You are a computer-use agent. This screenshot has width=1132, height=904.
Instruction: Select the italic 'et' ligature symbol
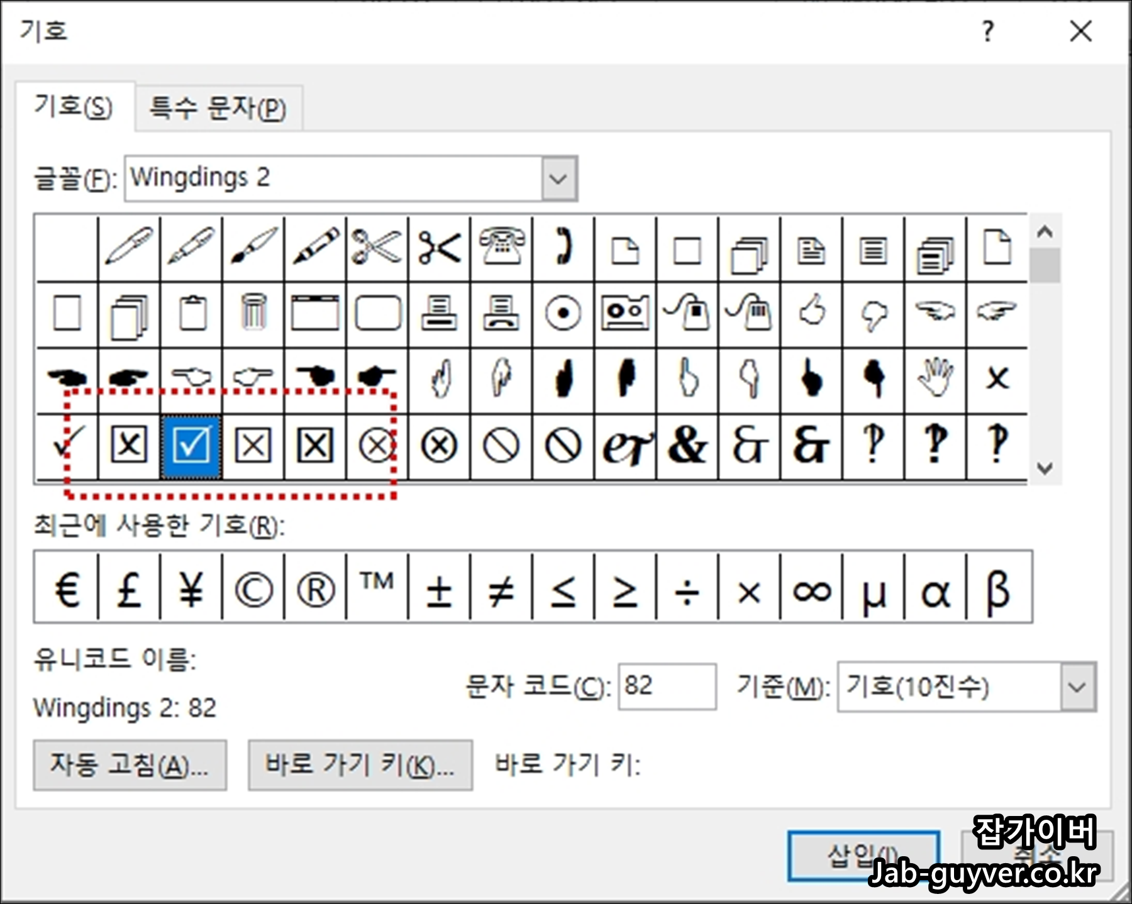[x=625, y=446]
